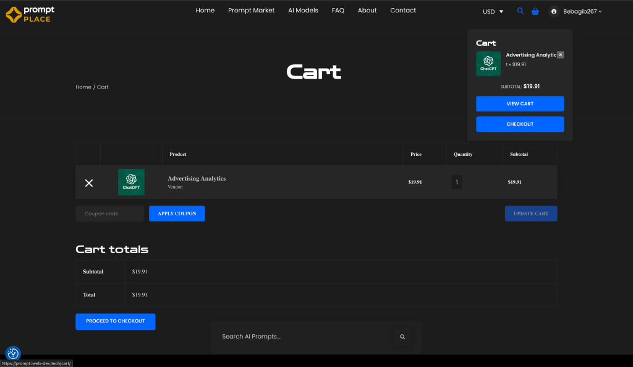Click search button in AI Prompts search bar
Screen dimensions: 633x367
402,337
